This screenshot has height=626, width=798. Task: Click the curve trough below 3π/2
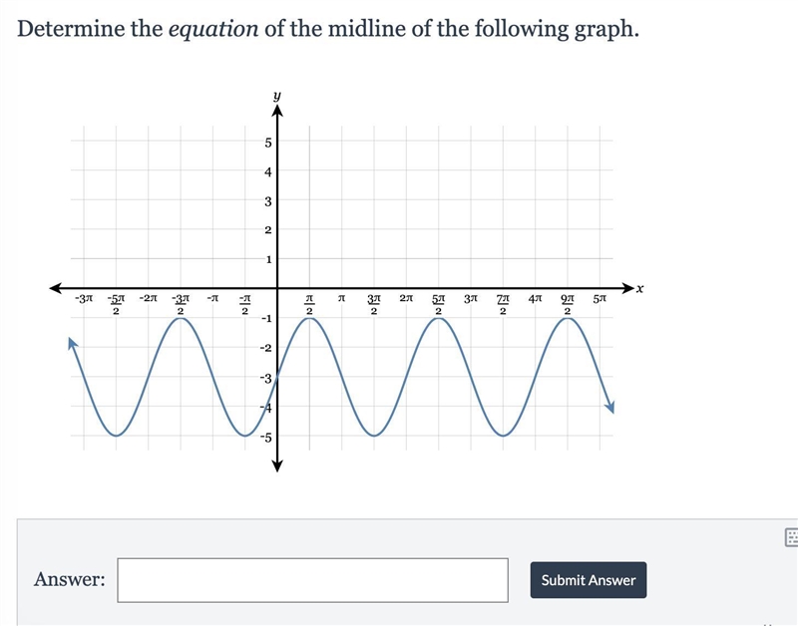click(x=374, y=436)
